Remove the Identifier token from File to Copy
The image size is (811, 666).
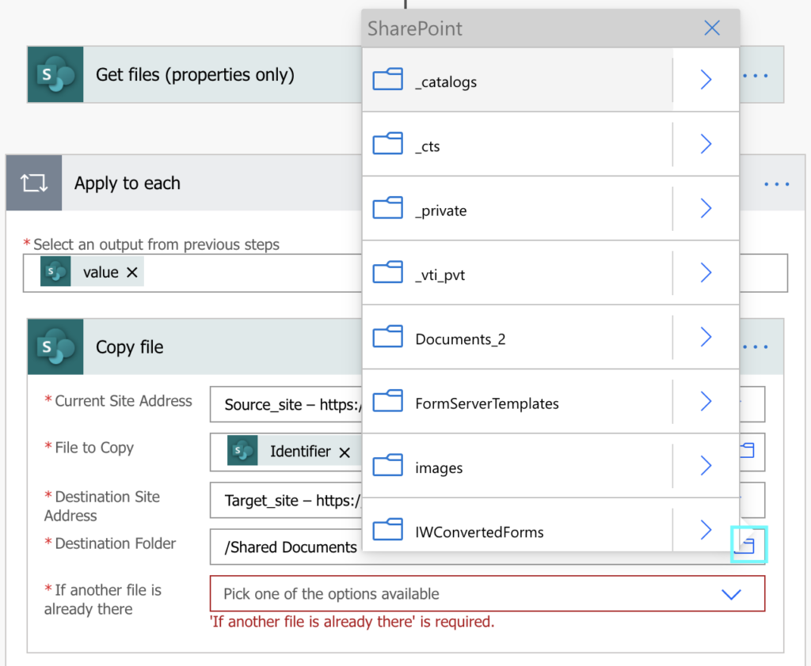[x=345, y=452]
